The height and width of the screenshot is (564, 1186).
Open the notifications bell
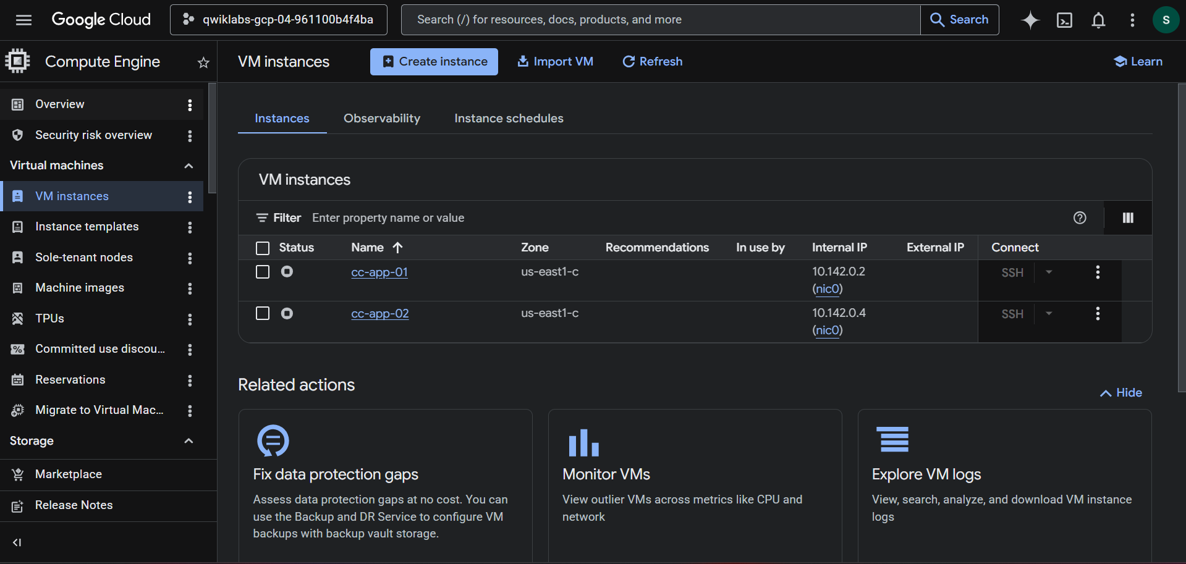(1098, 20)
